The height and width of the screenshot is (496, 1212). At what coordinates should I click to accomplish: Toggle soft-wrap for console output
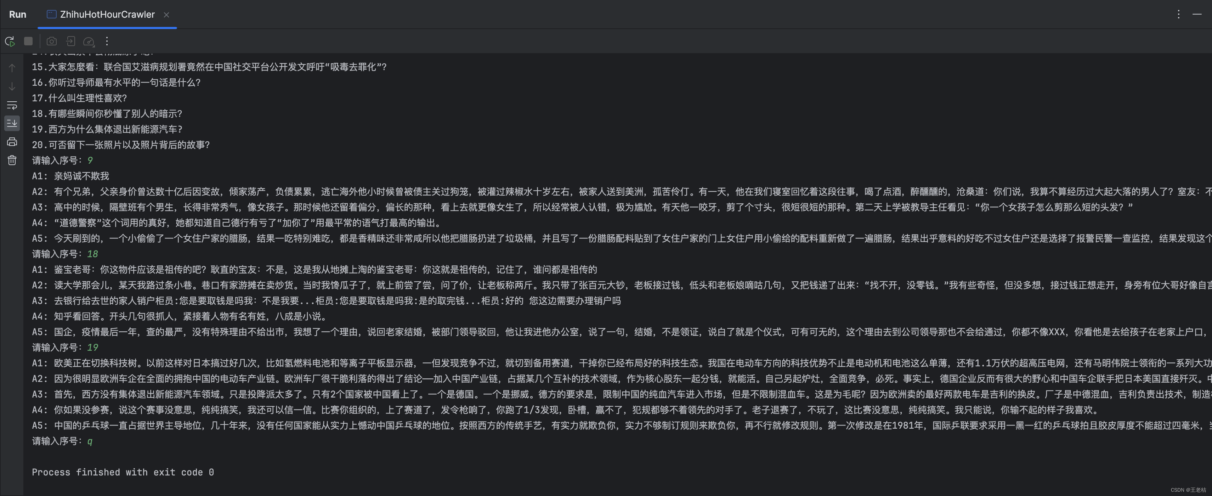click(12, 105)
